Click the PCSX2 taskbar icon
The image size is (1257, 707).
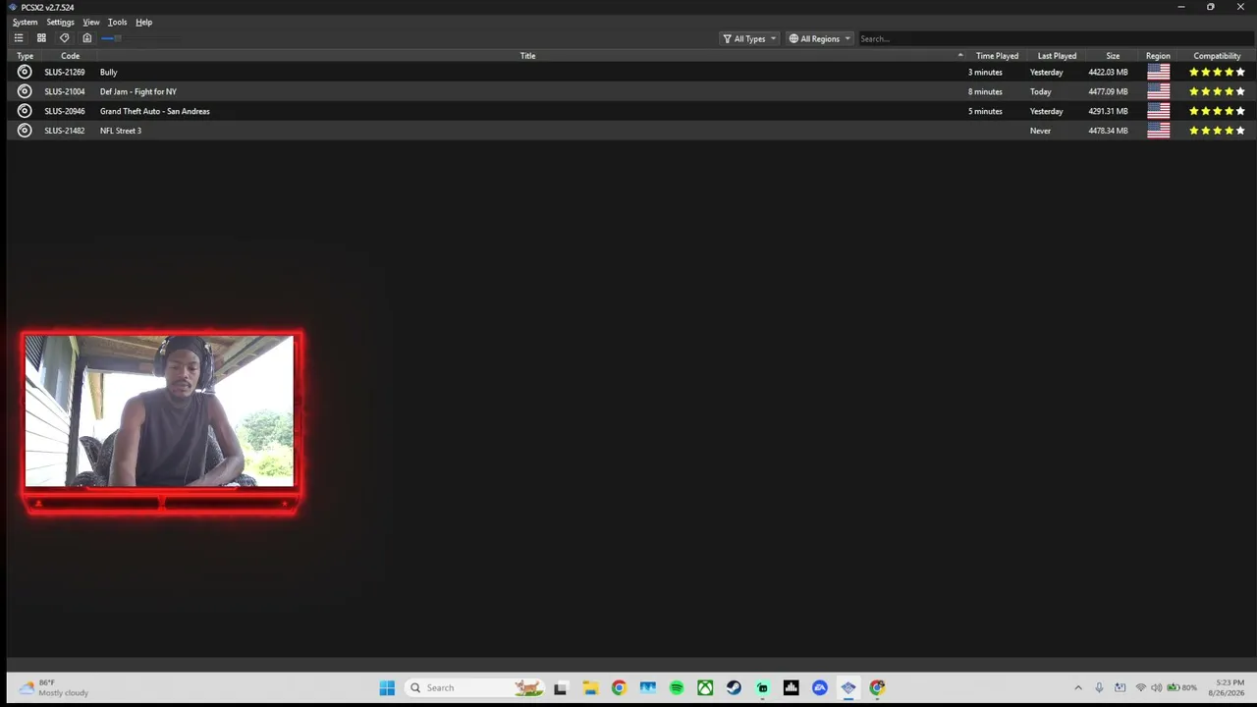(848, 687)
